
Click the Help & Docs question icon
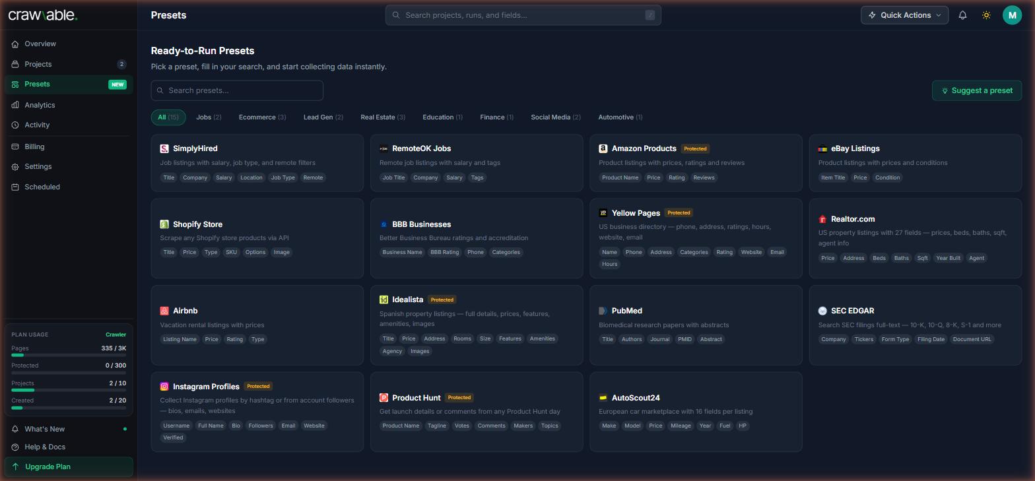point(15,447)
